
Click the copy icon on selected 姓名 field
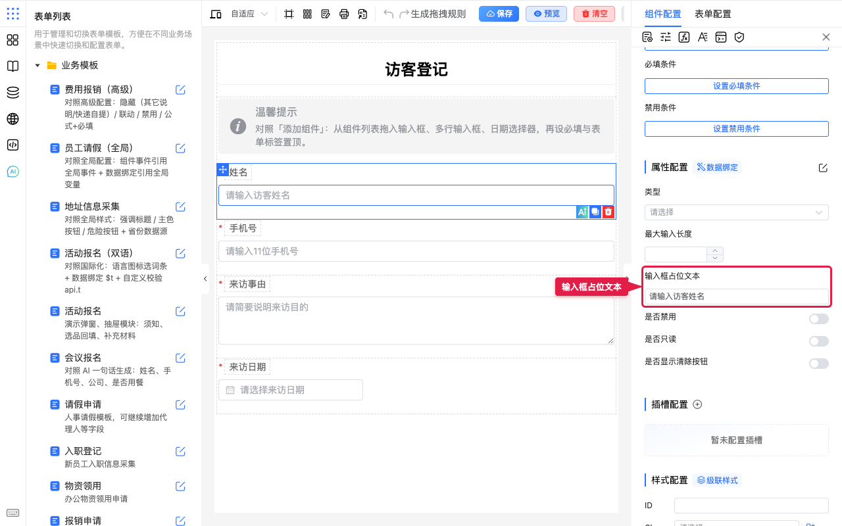coord(595,212)
